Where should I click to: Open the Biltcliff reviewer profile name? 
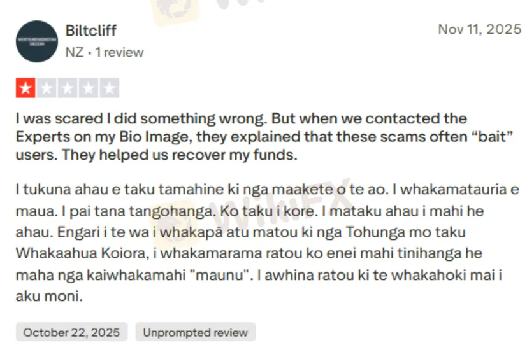click(x=91, y=31)
